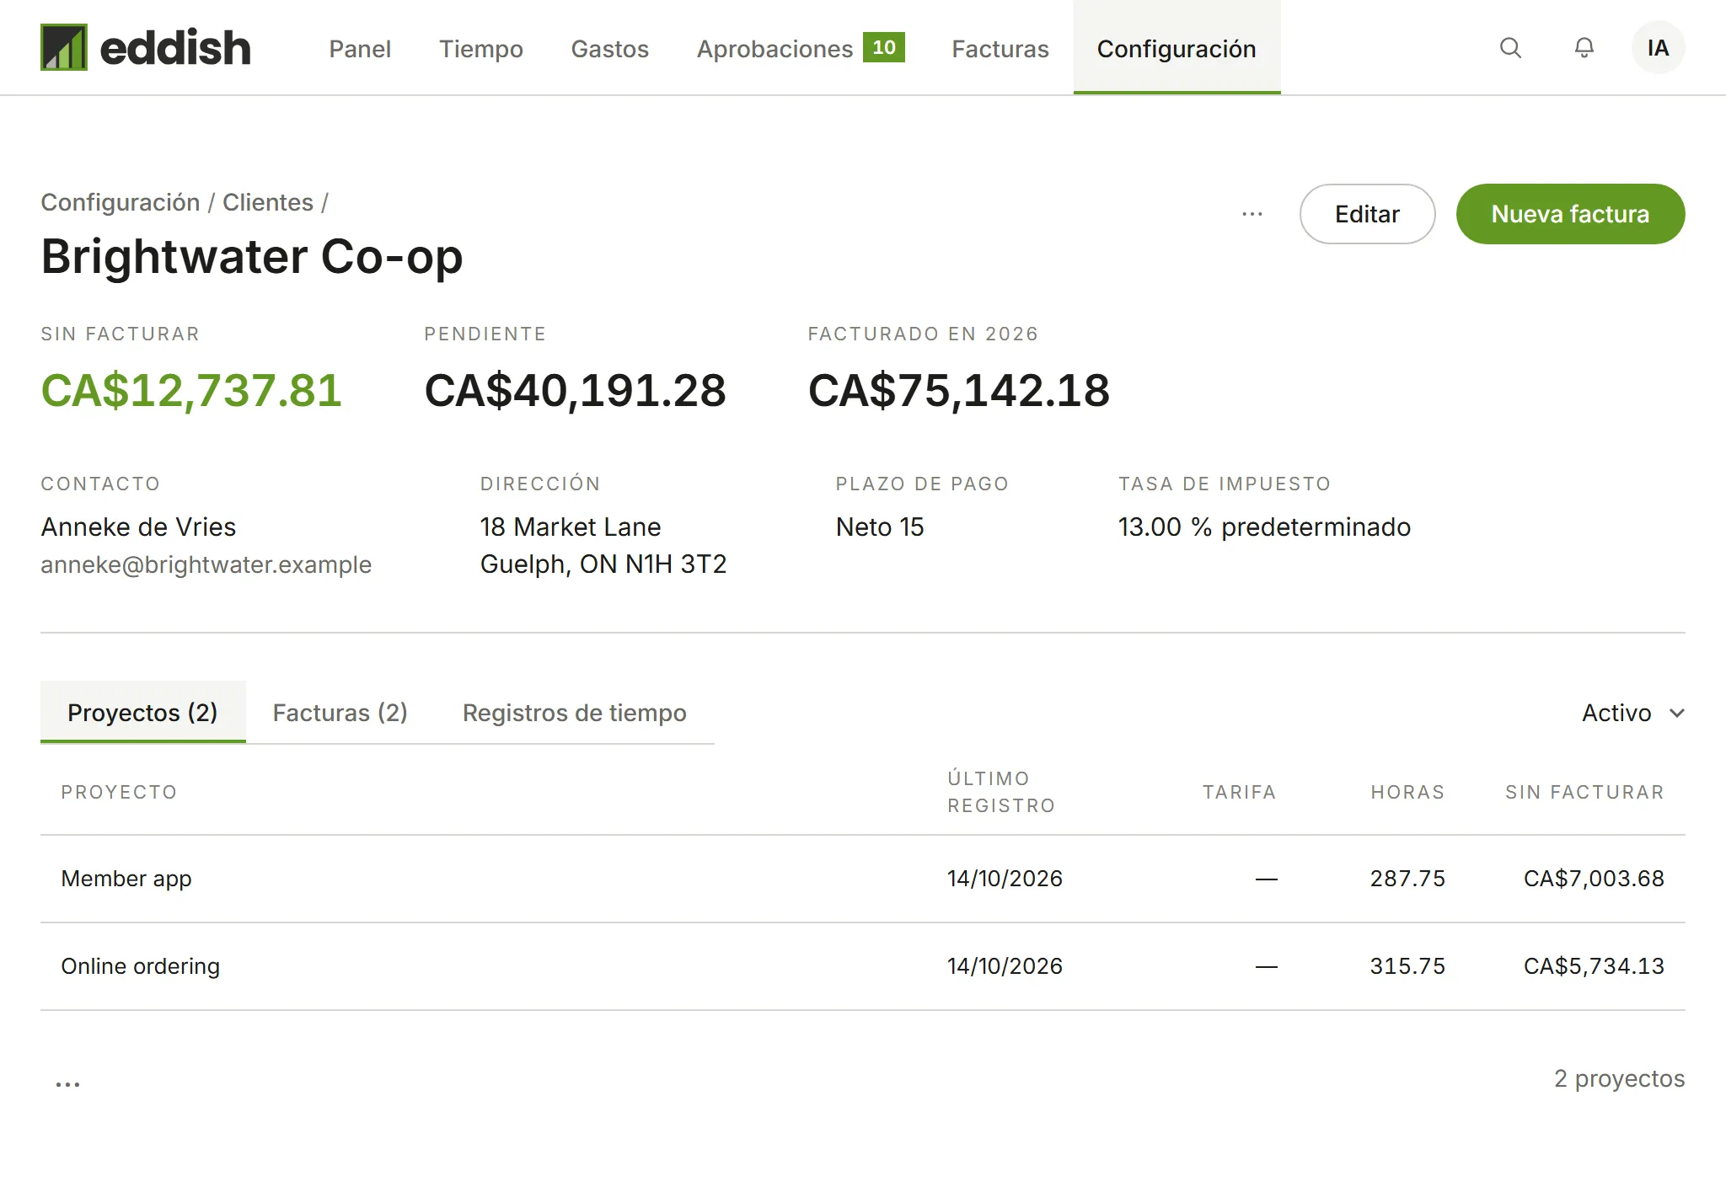This screenshot has width=1726, height=1203.
Task: Click the Sin facturar column header
Action: tap(1585, 792)
